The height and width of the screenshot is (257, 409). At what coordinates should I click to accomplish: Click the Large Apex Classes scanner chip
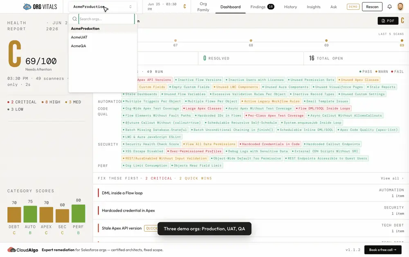pyautogui.click(x=203, y=108)
